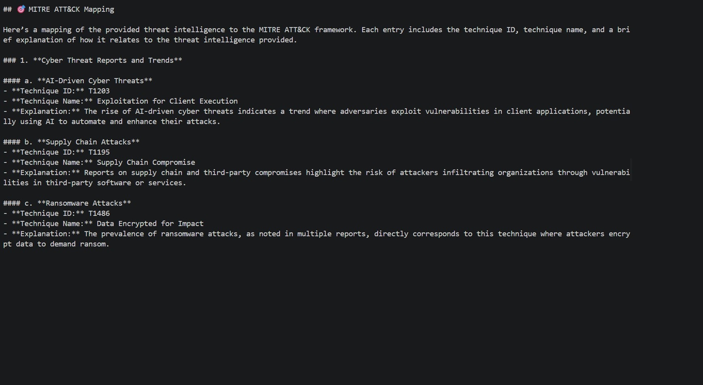The width and height of the screenshot is (703, 385).
Task: Click the "AI-Driven Cyber Threats" subheading
Action: click(x=95, y=81)
